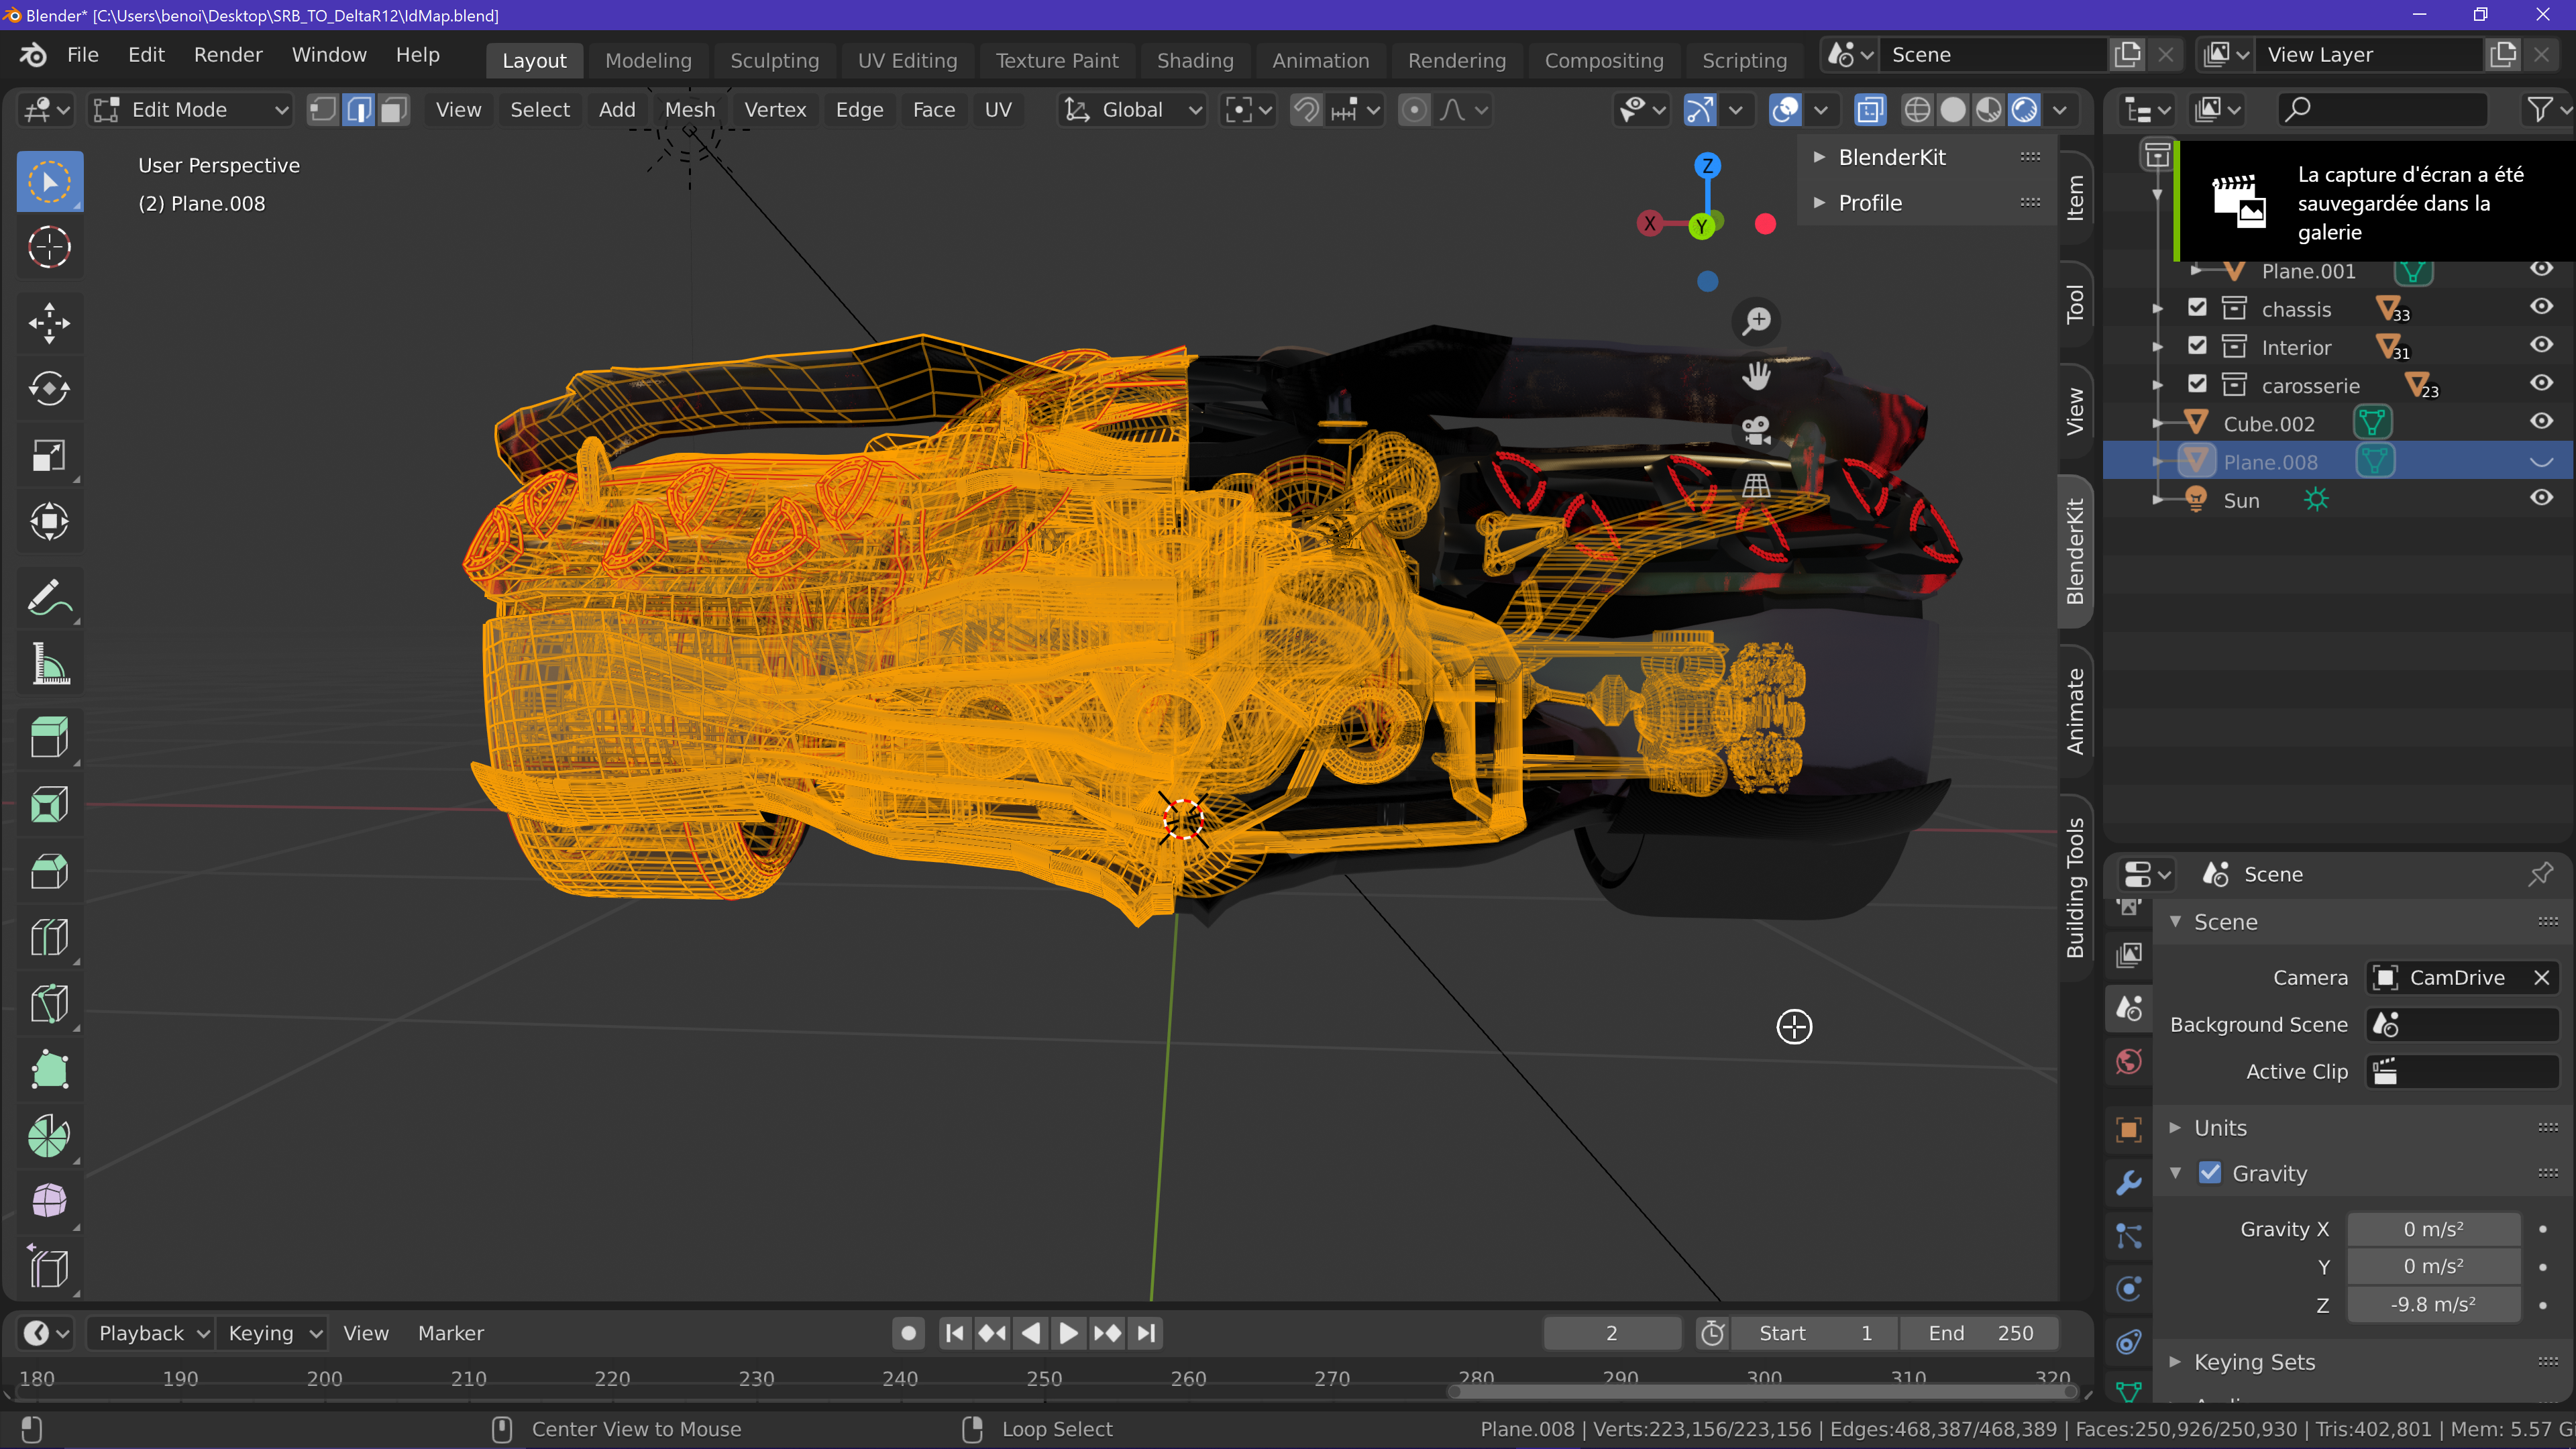Pick the Loop Cut tool

[x=49, y=937]
